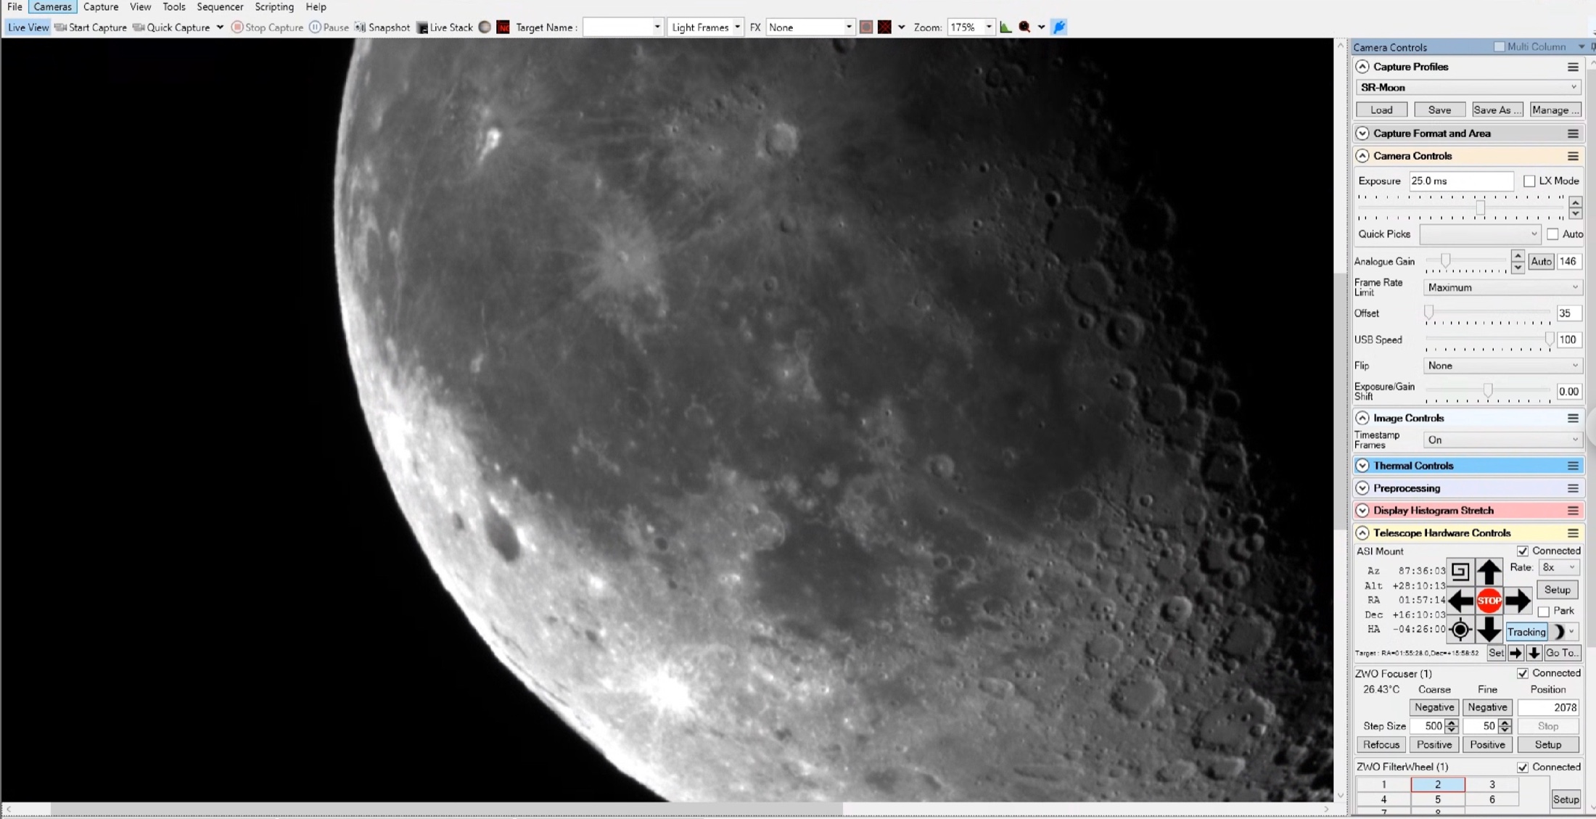The height and width of the screenshot is (819, 1596).
Task: Click the pink circle overlay icon in toolbar
Action: (866, 27)
